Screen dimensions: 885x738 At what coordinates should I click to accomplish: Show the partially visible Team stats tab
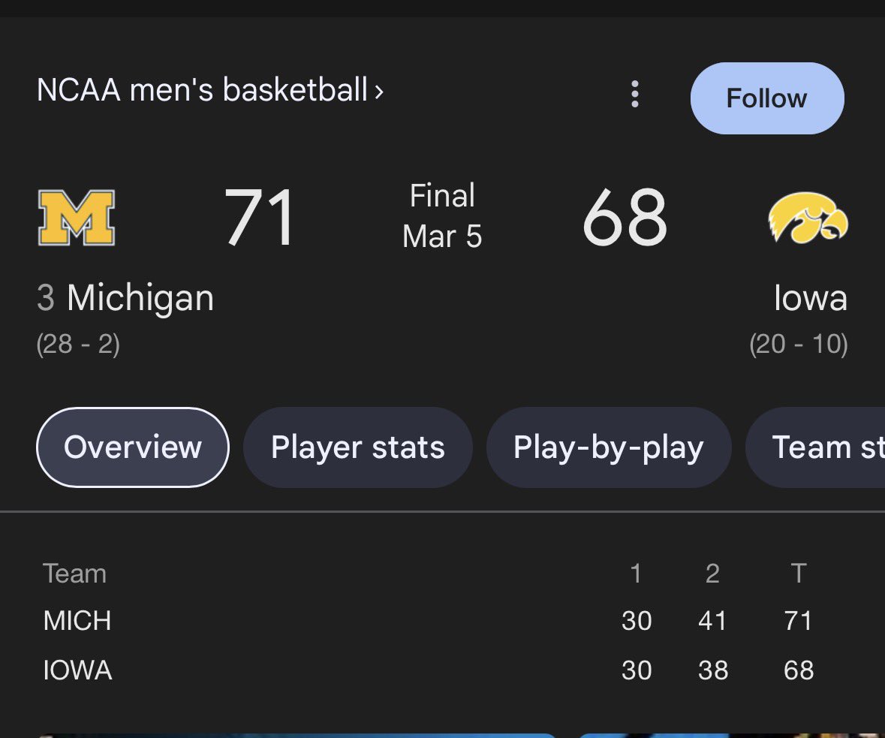point(816,447)
